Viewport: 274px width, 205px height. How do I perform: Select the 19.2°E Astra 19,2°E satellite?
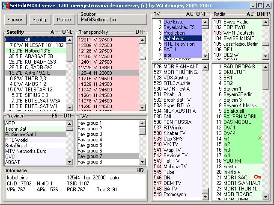click(36, 73)
